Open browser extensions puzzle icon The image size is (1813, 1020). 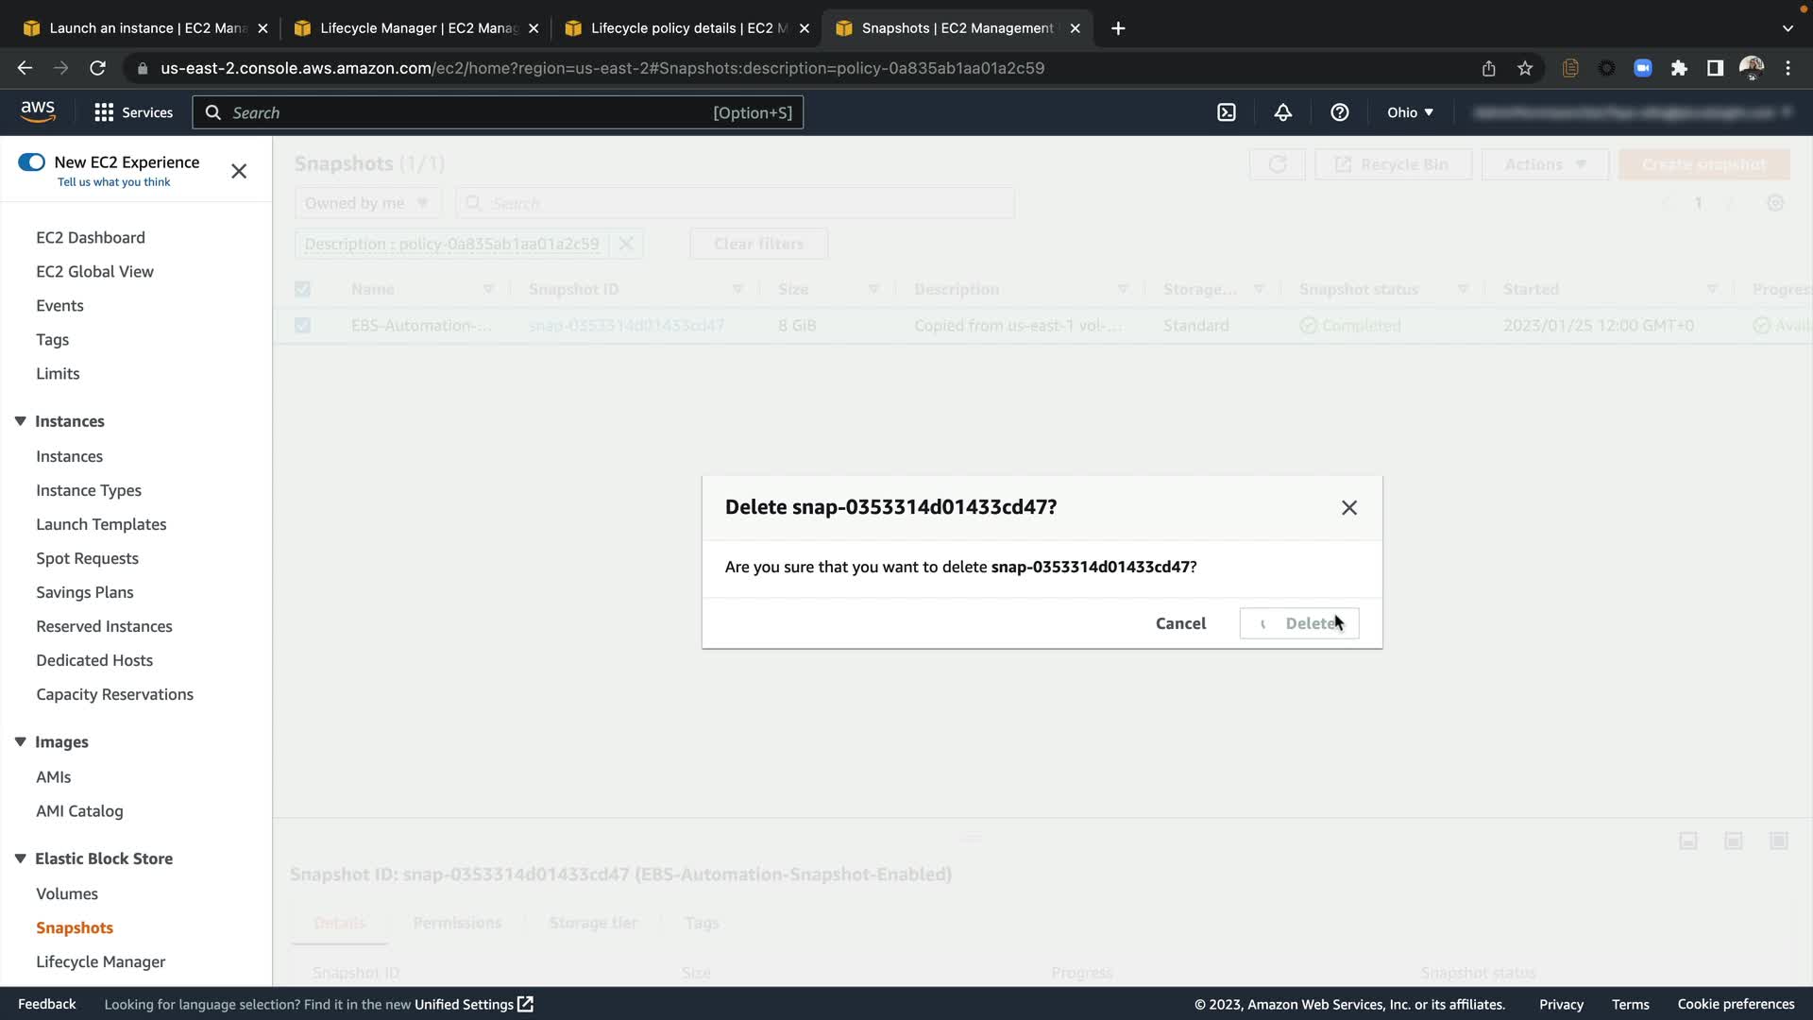click(1679, 68)
